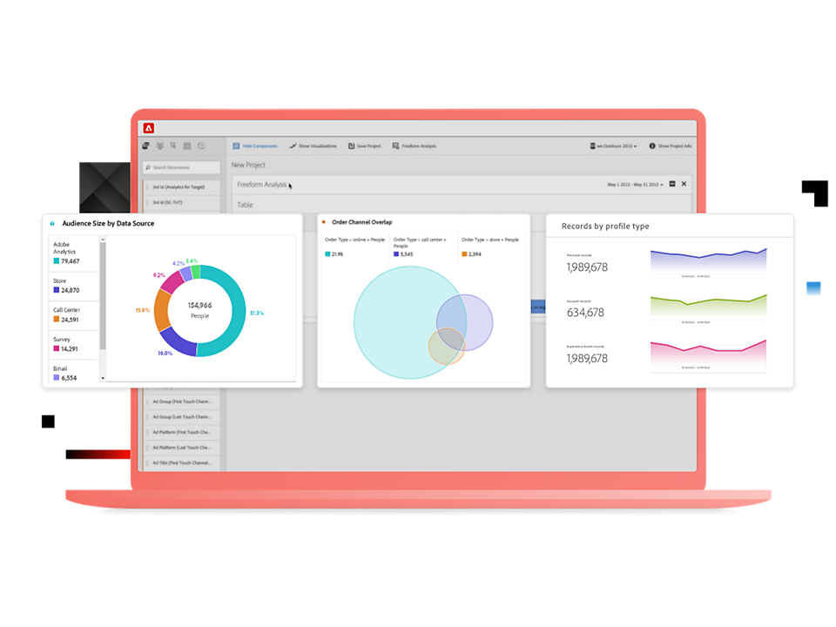The height and width of the screenshot is (627, 836).
Task: Select 3rd Id (Analytics for Target) dimension
Action: pyautogui.click(x=182, y=187)
